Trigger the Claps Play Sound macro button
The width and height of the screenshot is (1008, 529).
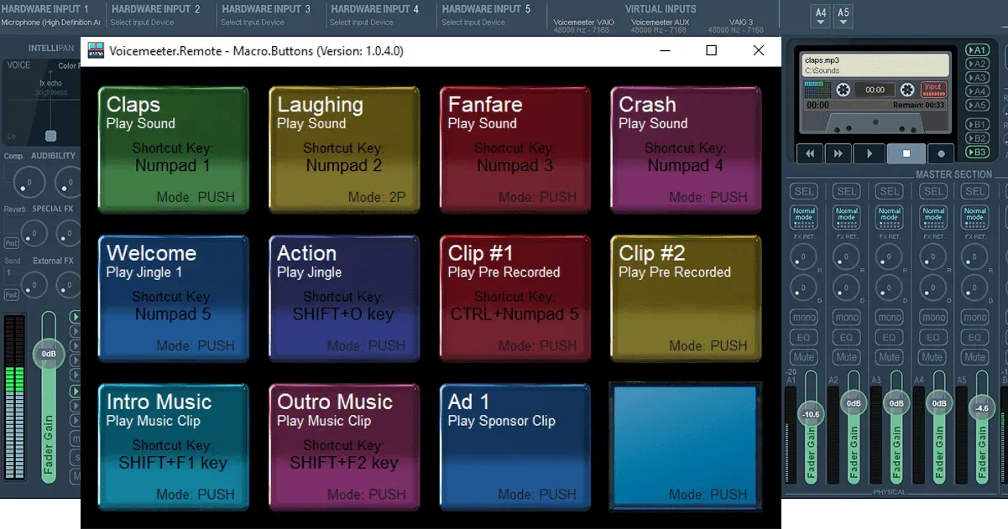pos(173,149)
